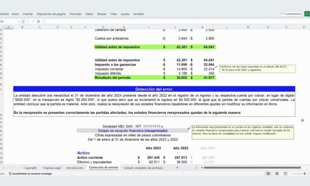This screenshot has height=186, width=310.
Task: Click the Comentarios button
Action: point(291,13)
